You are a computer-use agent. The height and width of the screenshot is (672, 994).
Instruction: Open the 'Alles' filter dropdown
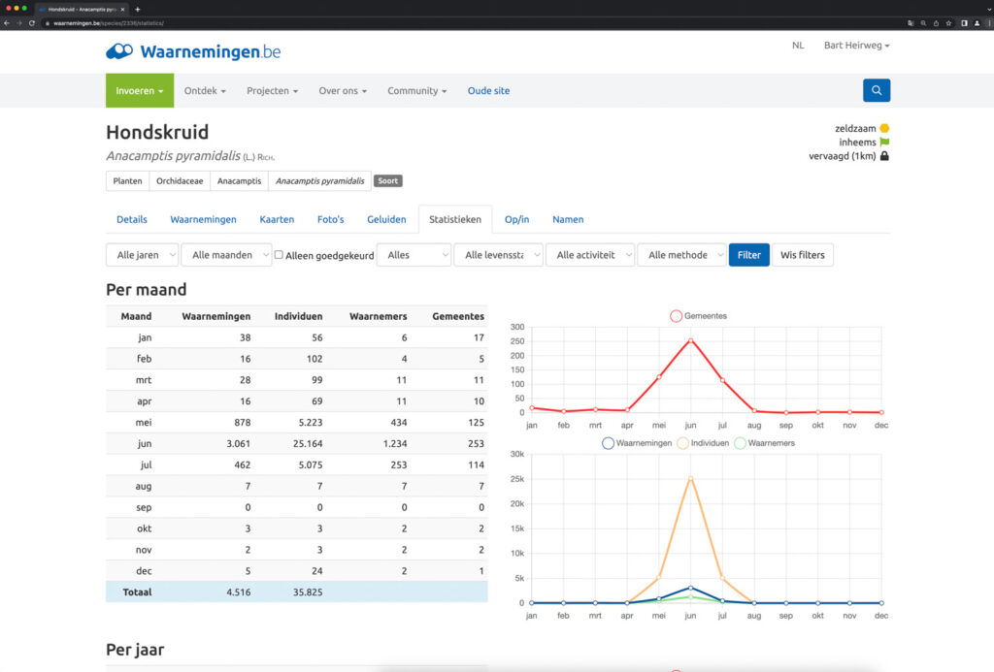[414, 255]
